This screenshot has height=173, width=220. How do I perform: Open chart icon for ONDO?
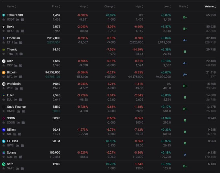(18, 111)
